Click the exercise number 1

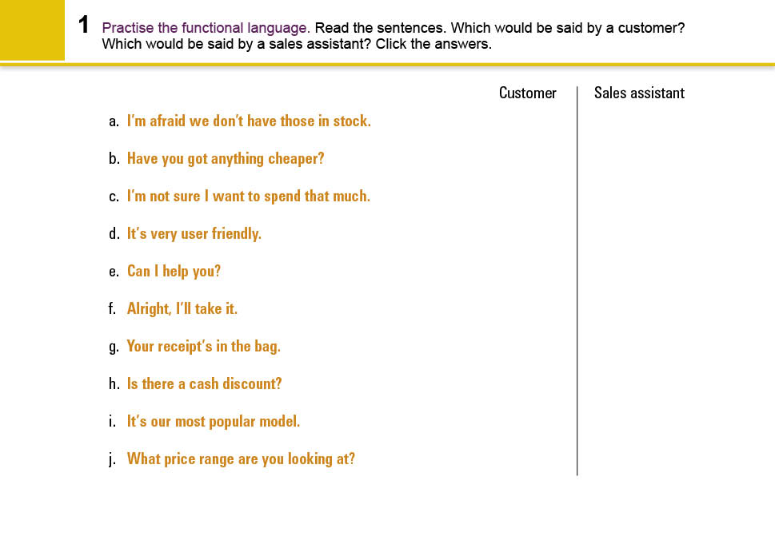click(x=84, y=26)
